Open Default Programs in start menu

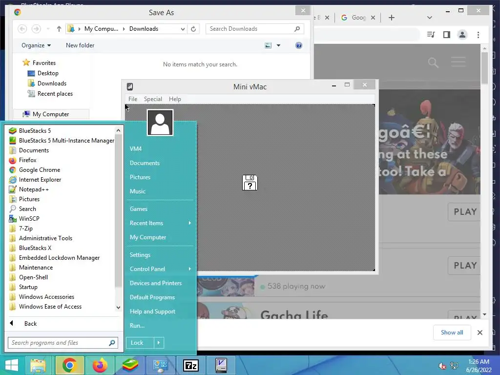pos(152,297)
